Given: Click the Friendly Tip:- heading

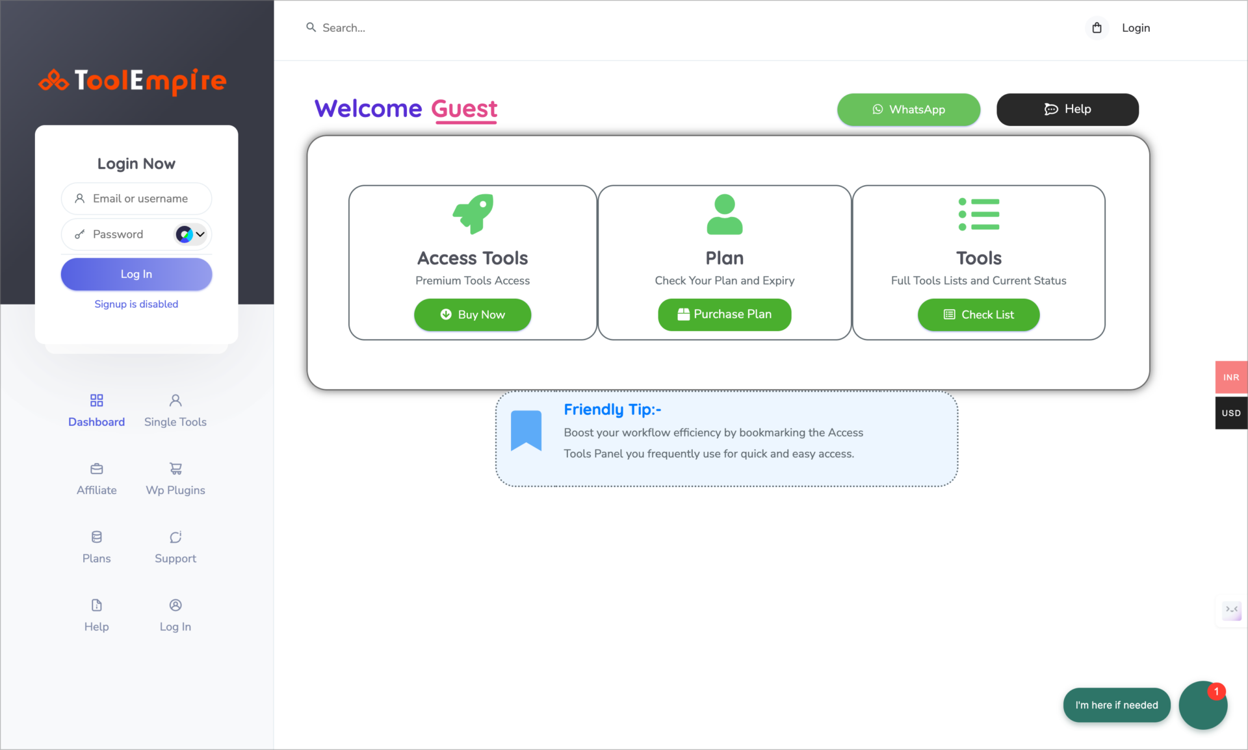Looking at the screenshot, I should click(x=612, y=410).
